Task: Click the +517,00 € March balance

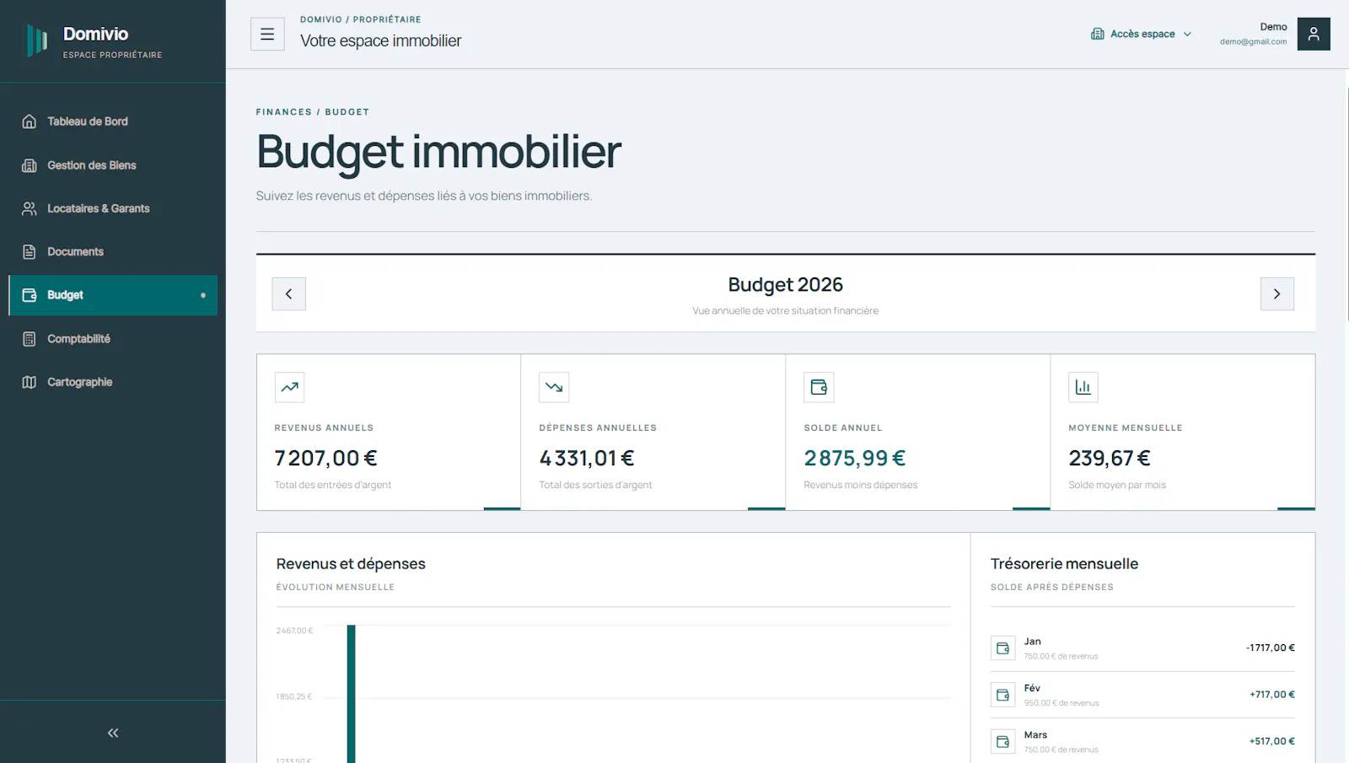Action: (x=1272, y=741)
